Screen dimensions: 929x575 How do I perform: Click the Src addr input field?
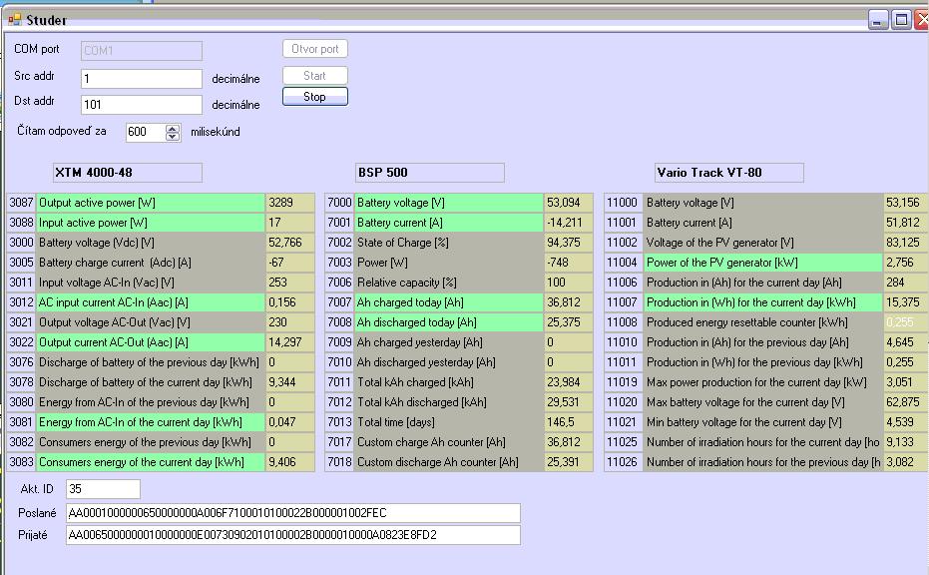141,78
